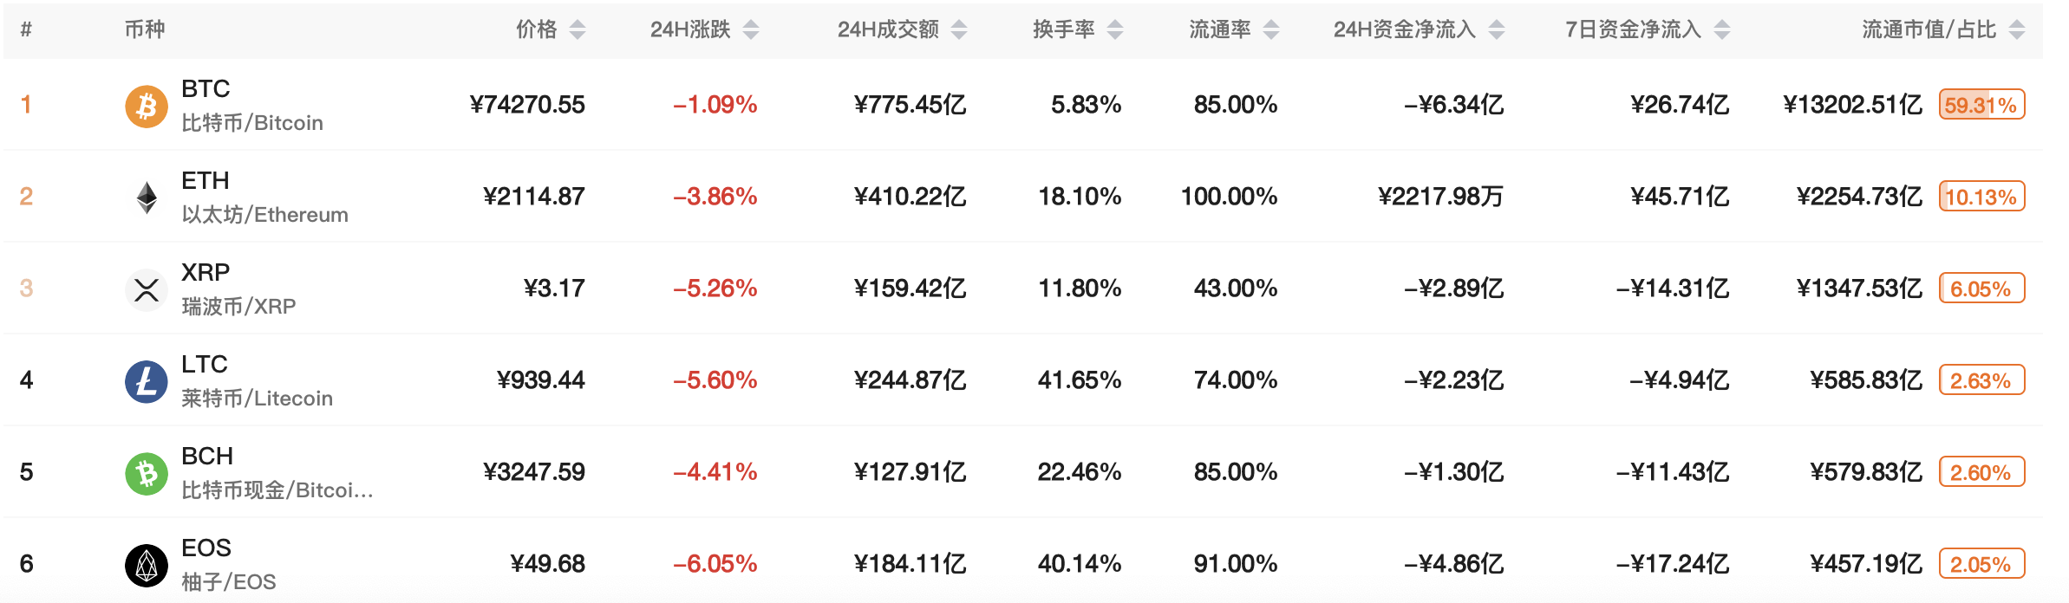Sort by 24H成交额 column arrows
Image resolution: width=2069 pixels, height=603 pixels.
click(959, 29)
